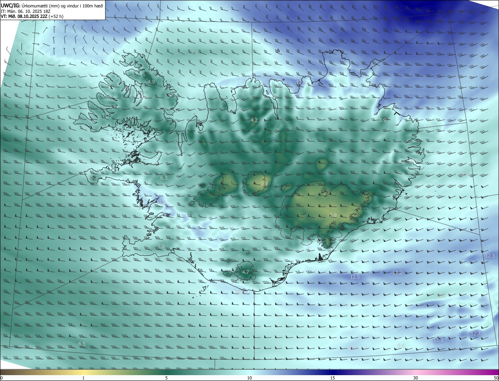Click the 7.3 value label on the map
This screenshot has width=499, height=381.
[x=194, y=53]
